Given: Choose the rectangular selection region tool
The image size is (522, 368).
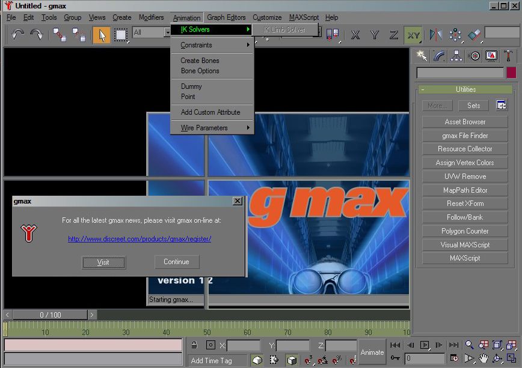Looking at the screenshot, I should (x=121, y=35).
